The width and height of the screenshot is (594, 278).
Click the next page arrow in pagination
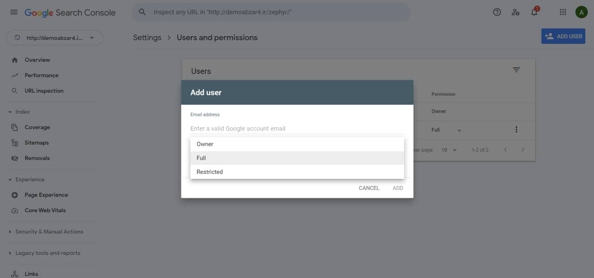pos(523,150)
